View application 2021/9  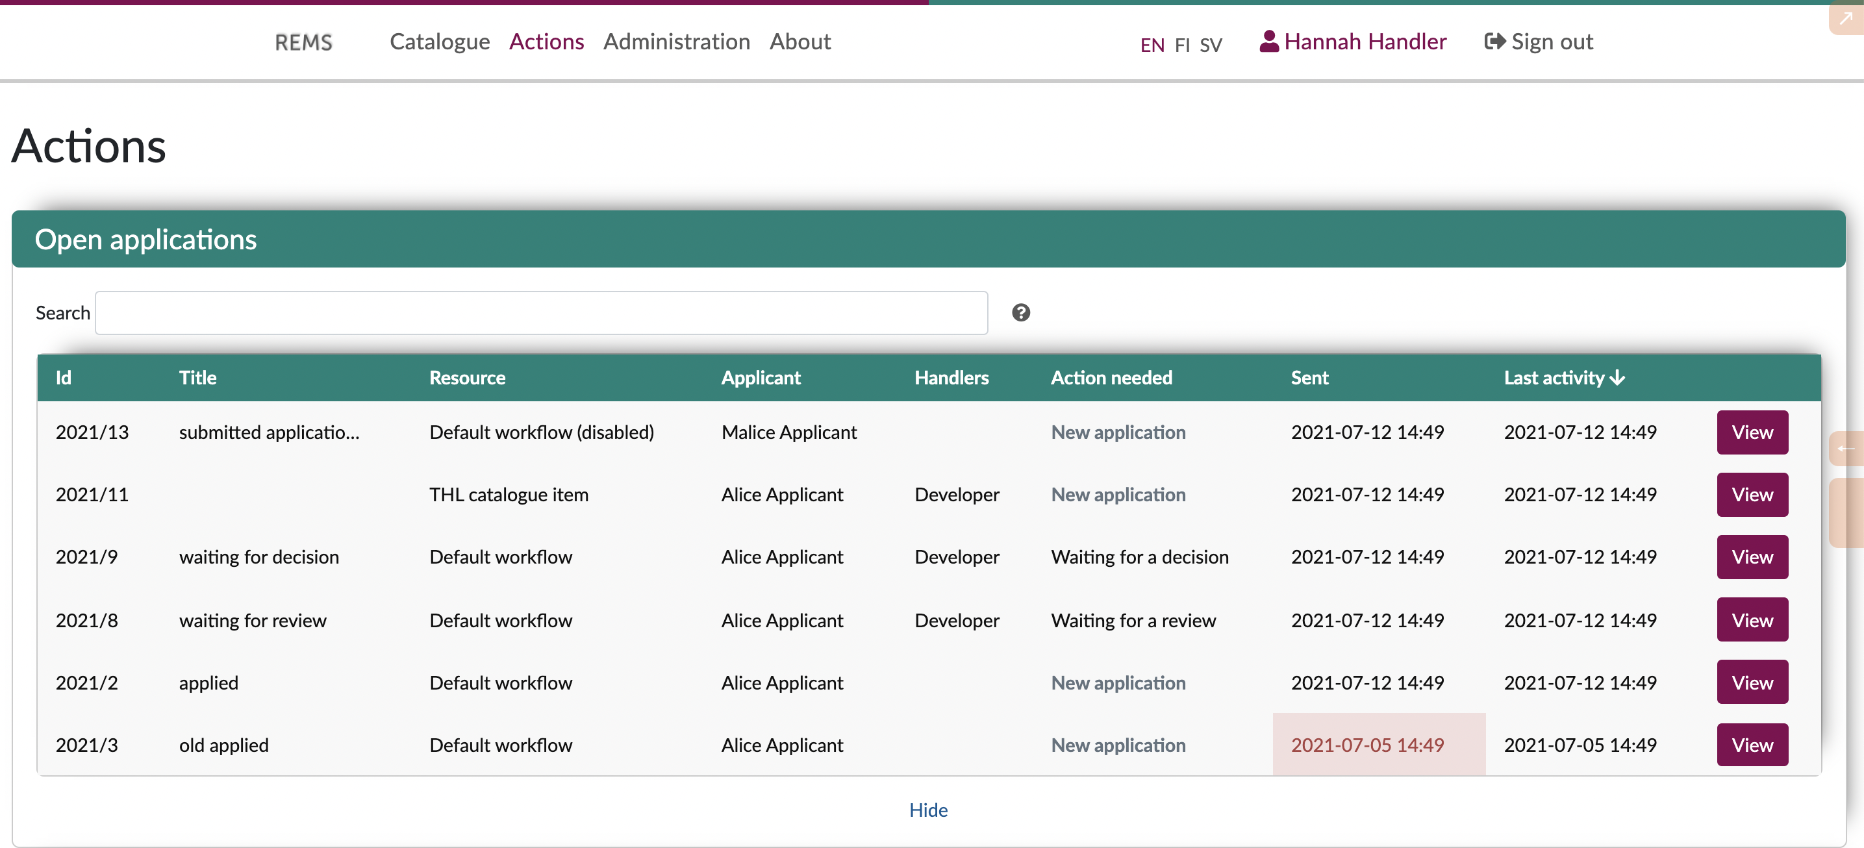1752,557
